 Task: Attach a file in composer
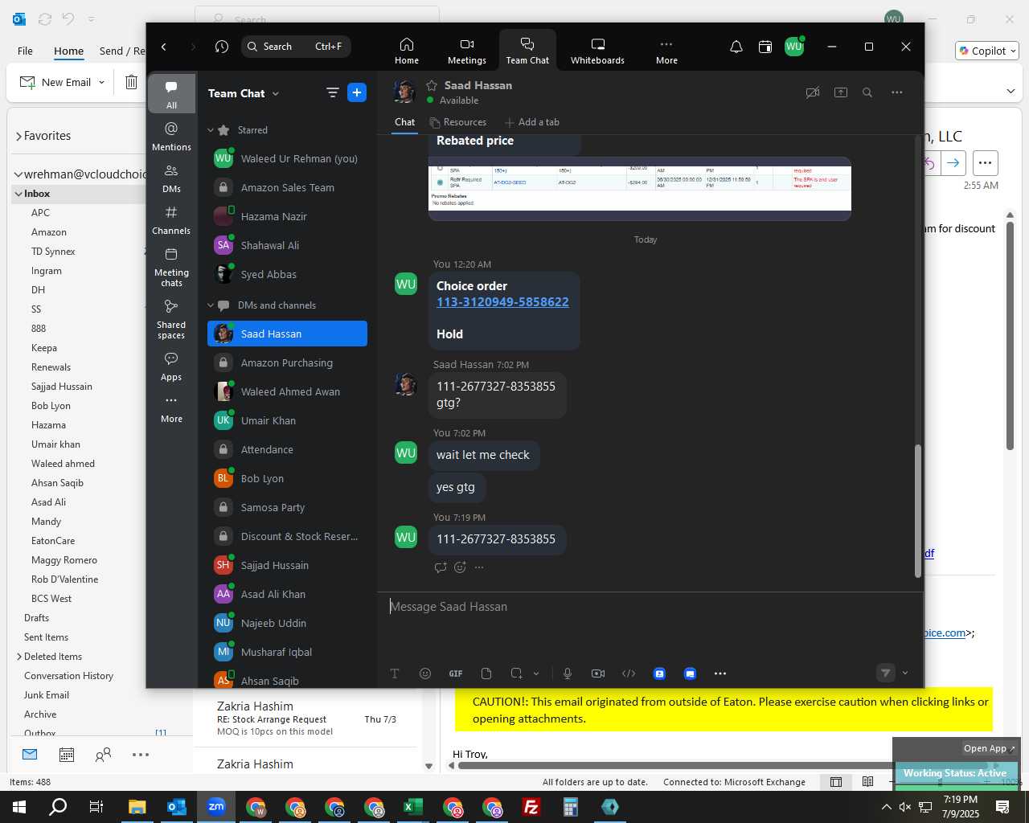(486, 674)
